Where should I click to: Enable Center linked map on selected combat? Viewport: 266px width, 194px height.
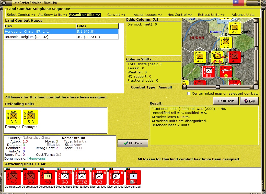pyautogui.click(x=189, y=94)
